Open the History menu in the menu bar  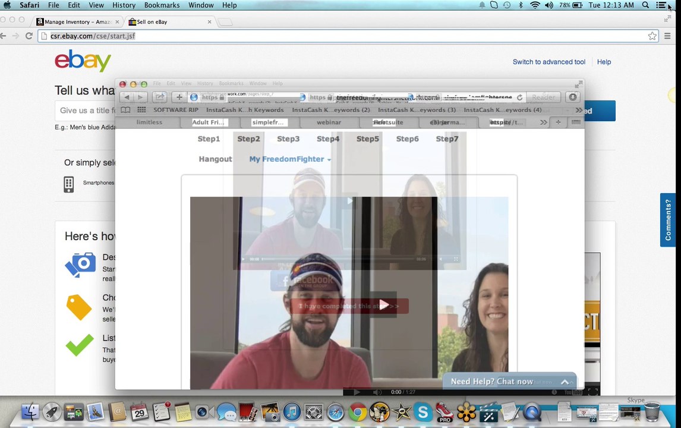(124, 5)
